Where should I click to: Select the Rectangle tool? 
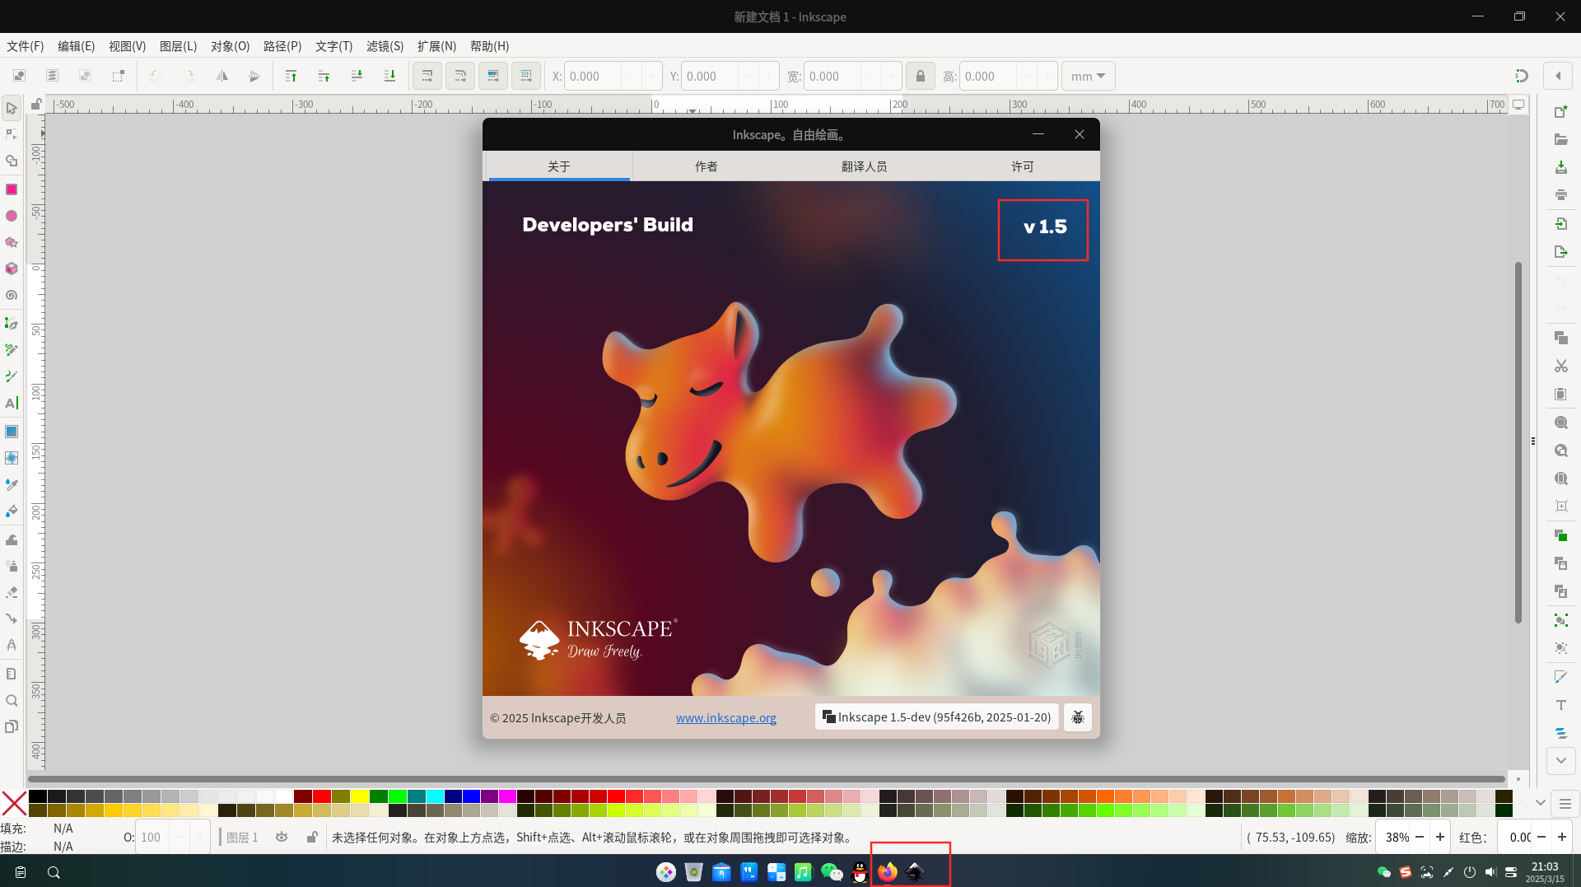click(x=12, y=189)
